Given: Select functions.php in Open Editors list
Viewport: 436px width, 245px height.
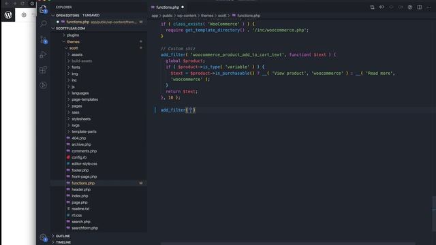Looking at the screenshot, I should 99,22.
